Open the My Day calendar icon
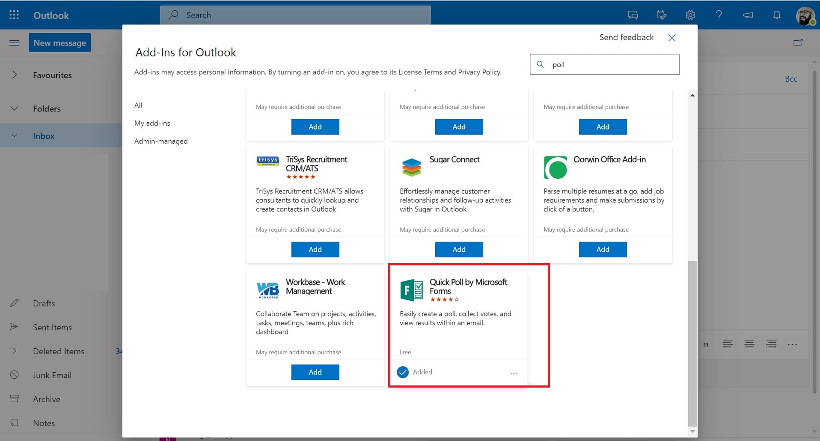 (x=661, y=15)
